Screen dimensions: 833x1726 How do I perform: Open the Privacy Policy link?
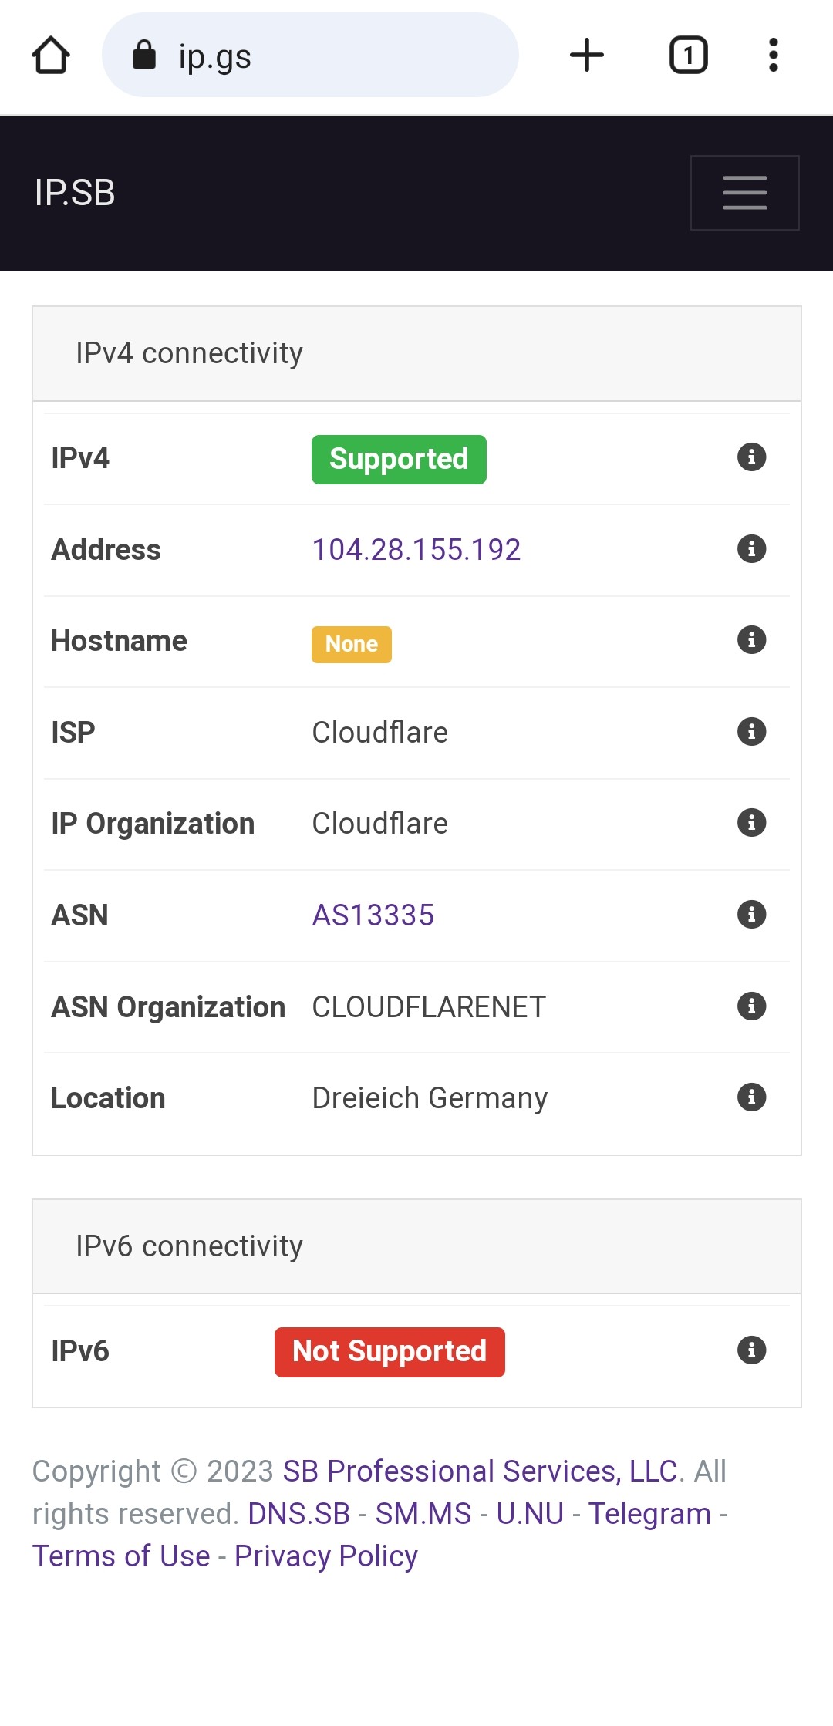(x=325, y=1556)
